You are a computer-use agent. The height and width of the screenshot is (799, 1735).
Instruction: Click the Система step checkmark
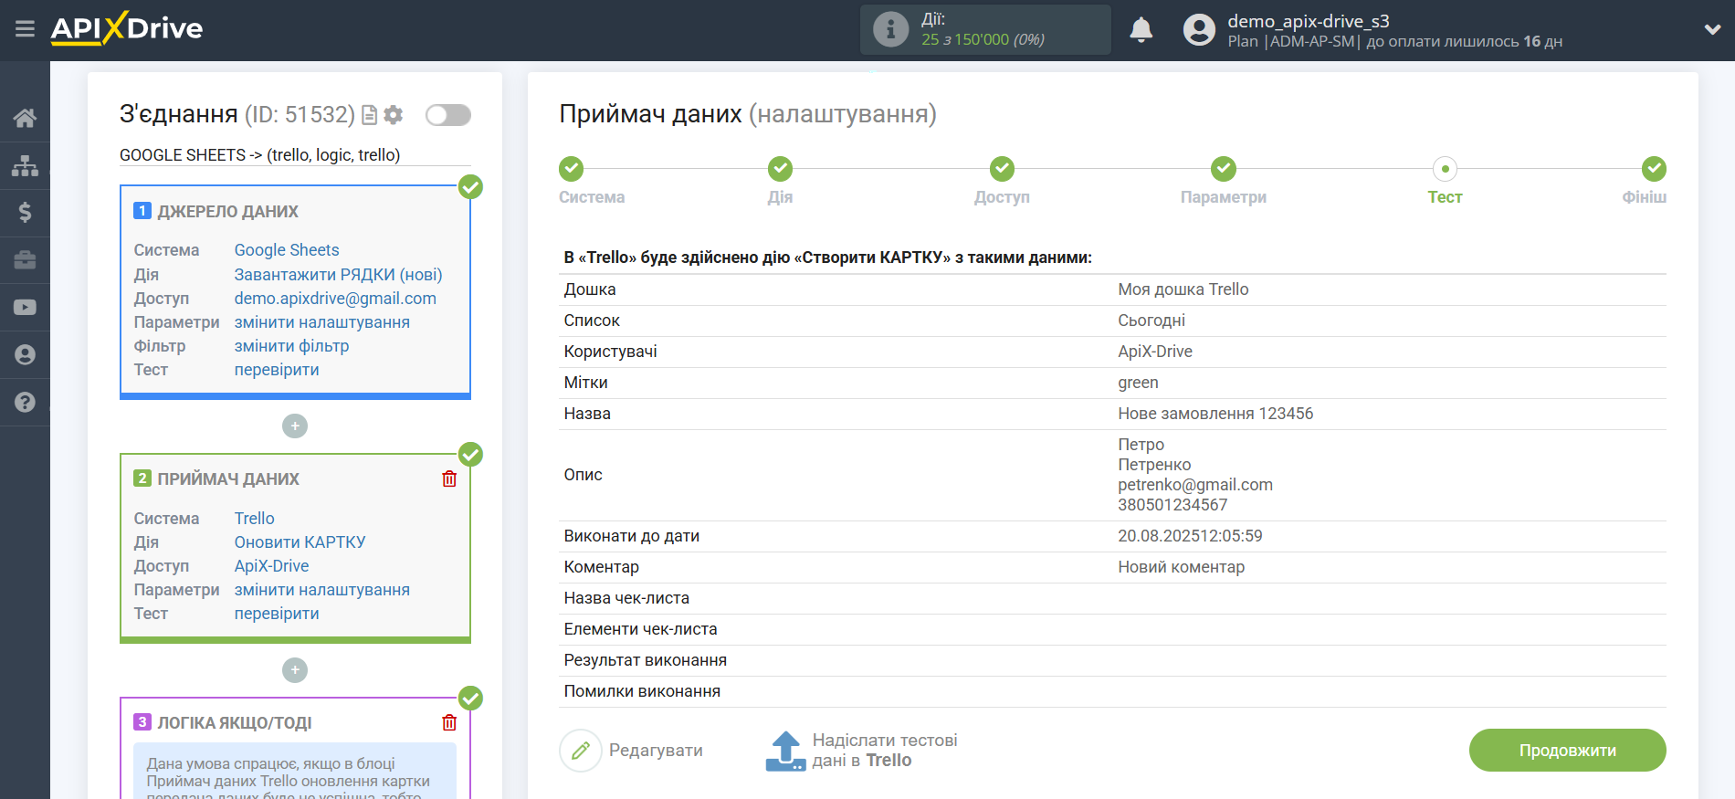(x=571, y=169)
